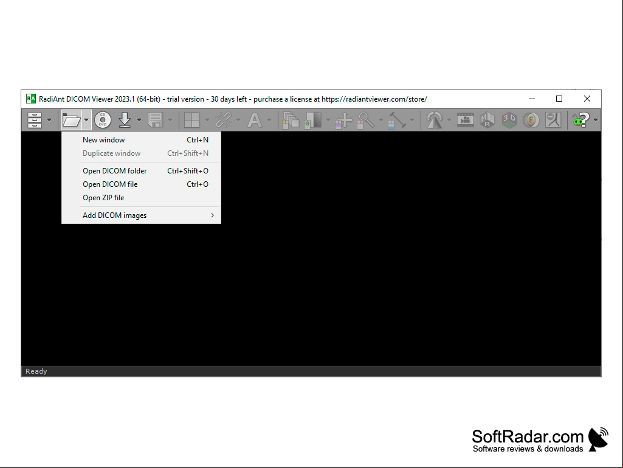The width and height of the screenshot is (623, 468).
Task: Click the chain link synchronization icon
Action: tap(224, 120)
